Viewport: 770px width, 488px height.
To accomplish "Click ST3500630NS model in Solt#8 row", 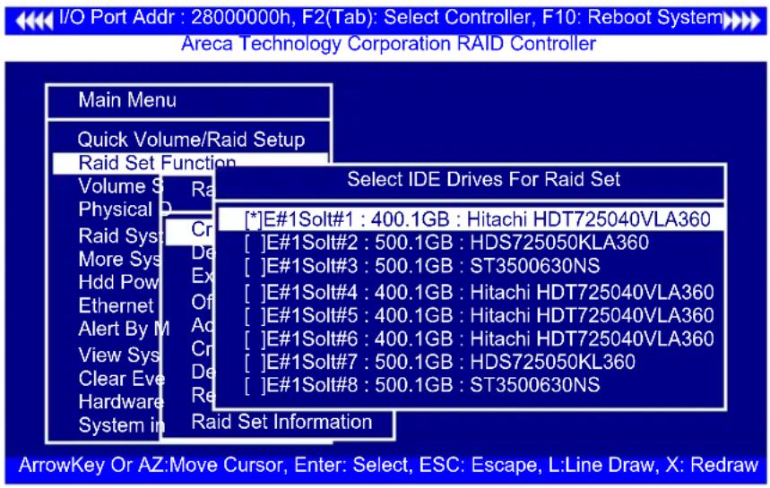I will point(535,386).
